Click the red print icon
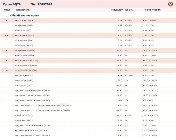 pos(170,4)
